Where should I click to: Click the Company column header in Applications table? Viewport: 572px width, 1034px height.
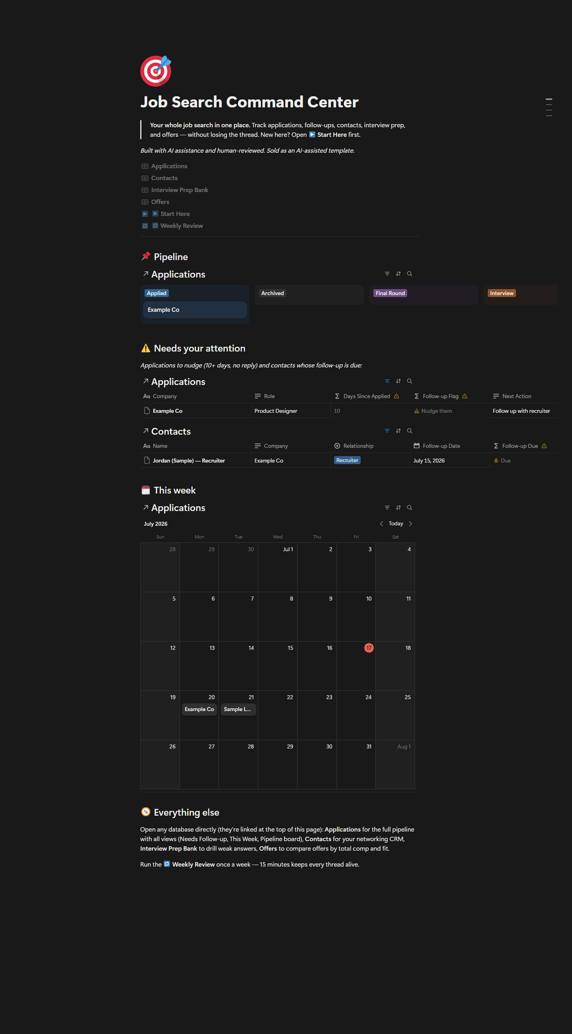tap(195, 397)
